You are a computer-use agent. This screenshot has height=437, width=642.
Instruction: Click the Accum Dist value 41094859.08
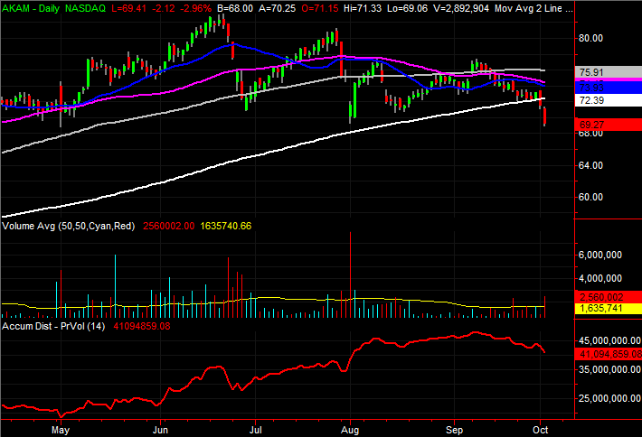pyautogui.click(x=142, y=326)
